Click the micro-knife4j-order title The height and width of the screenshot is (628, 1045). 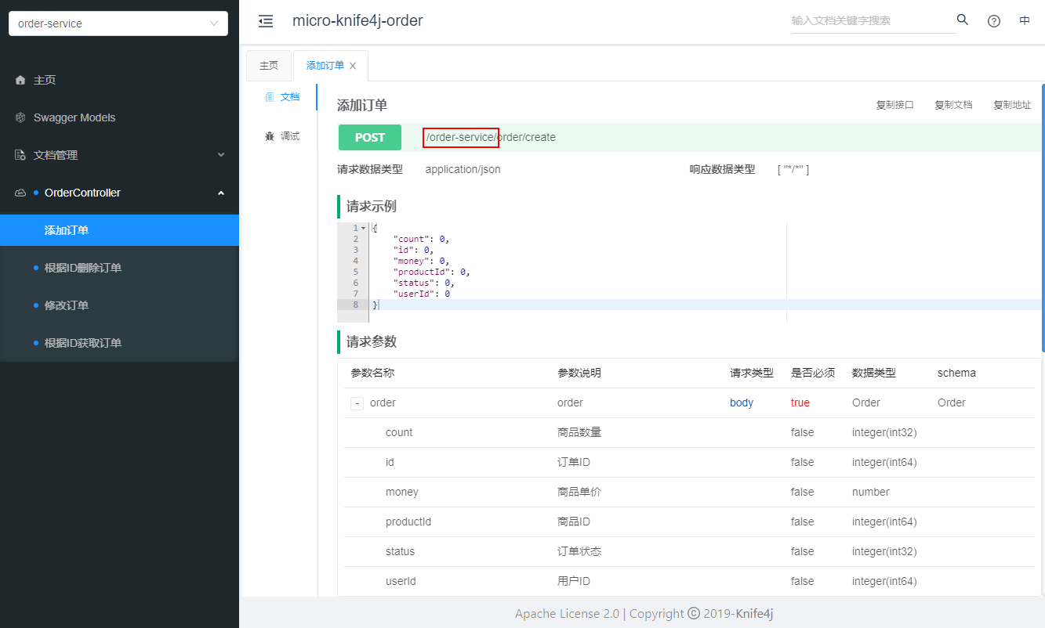tap(357, 20)
